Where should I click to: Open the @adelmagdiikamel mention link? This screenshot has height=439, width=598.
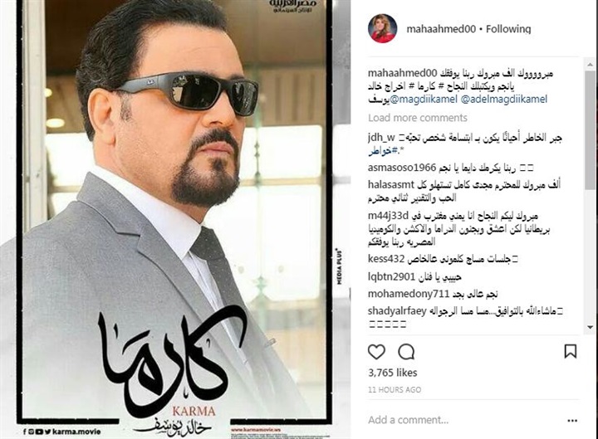504,100
